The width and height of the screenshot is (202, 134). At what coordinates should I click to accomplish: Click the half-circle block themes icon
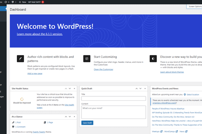(153, 58)
